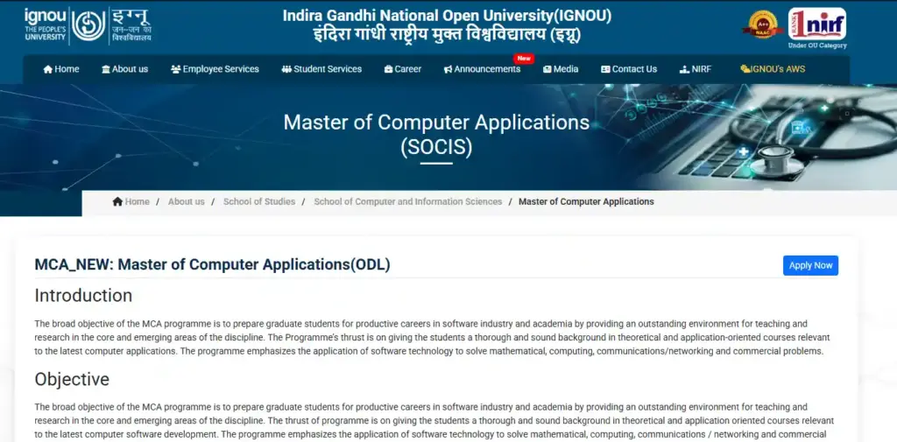Open the Employee Services menu
This screenshot has height=442, width=897.
tap(220, 69)
